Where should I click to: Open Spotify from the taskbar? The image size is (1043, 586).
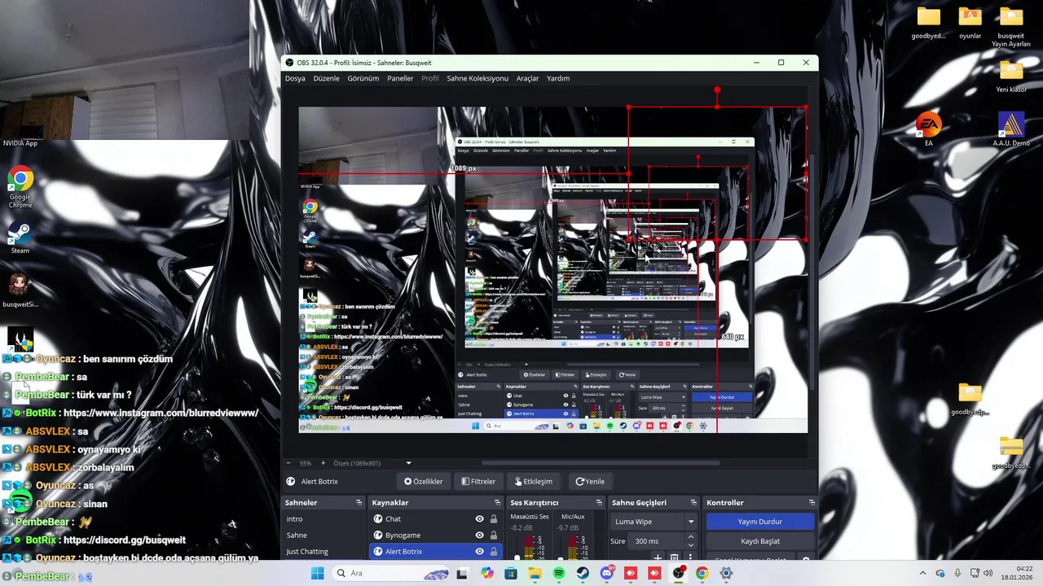point(559,573)
